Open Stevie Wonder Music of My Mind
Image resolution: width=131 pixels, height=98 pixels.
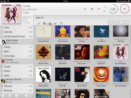(82, 74)
